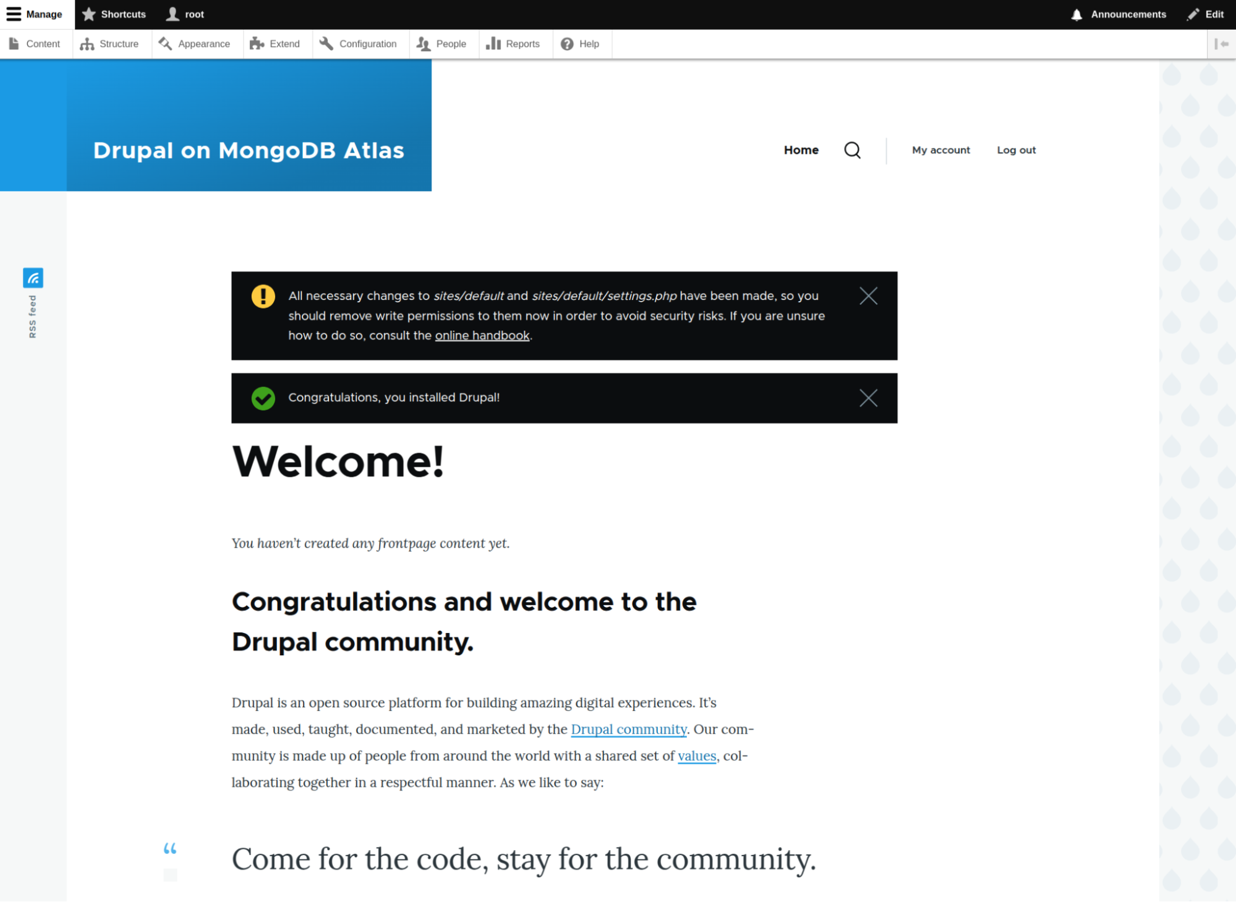Open the online handbook link
Viewport: 1236px width, 902px height.
pyautogui.click(x=482, y=336)
